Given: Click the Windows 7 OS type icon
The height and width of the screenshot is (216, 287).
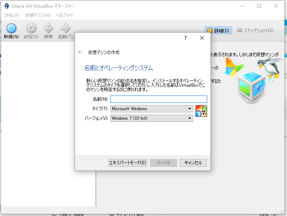Looking at the screenshot, I should pyautogui.click(x=201, y=111).
